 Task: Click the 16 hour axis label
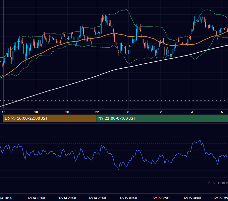(3, 112)
